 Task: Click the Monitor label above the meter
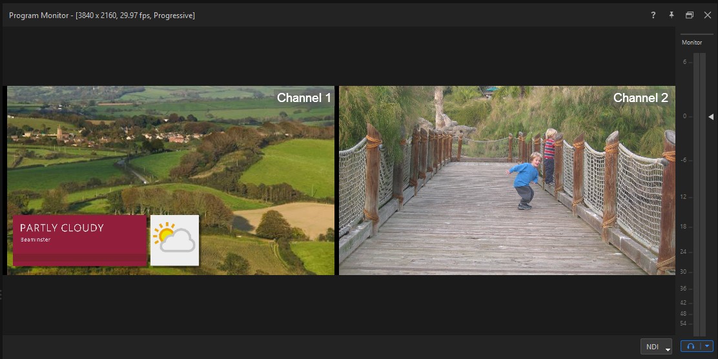click(692, 43)
